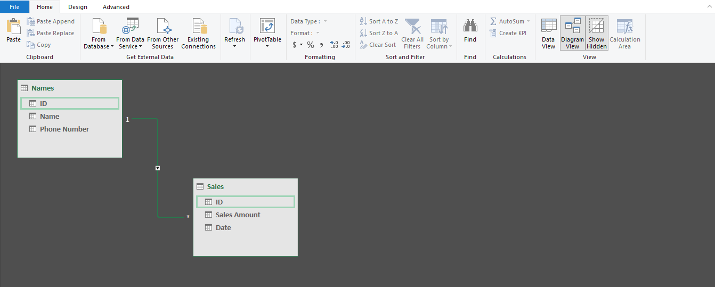Open Existing Connections
Screen dimensions: 715x287
pyautogui.click(x=198, y=34)
